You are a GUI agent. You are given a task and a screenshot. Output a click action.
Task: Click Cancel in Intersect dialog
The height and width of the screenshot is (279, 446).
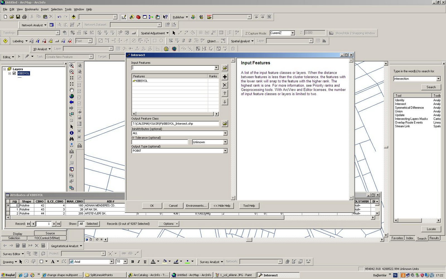click(x=173, y=206)
